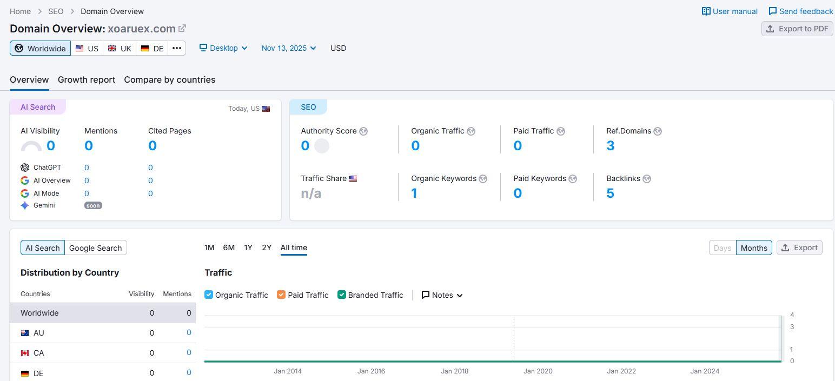835x381 pixels.
Task: Click the User manual book icon
Action: [706, 11]
